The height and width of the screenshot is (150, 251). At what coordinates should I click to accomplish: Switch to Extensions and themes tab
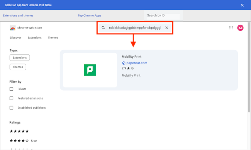18,15
